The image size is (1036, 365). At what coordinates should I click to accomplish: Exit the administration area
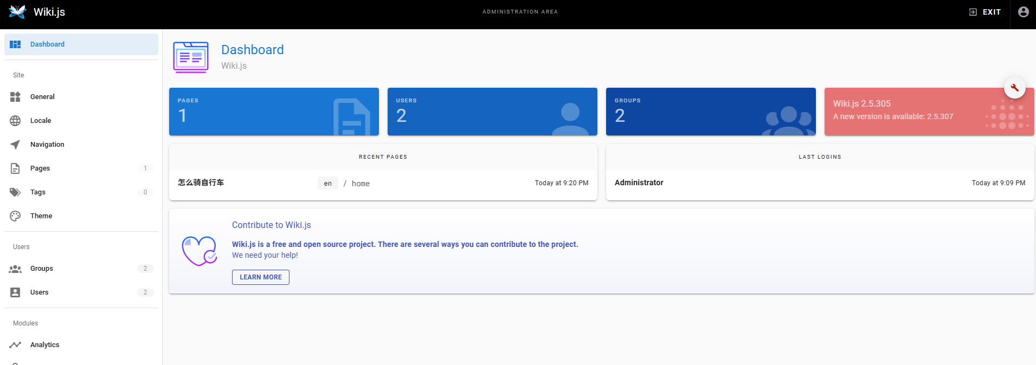click(985, 12)
